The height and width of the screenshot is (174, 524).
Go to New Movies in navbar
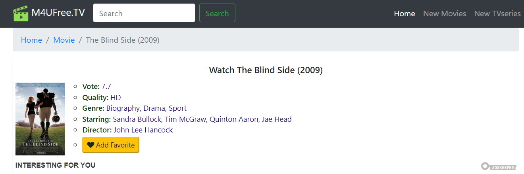(x=444, y=13)
